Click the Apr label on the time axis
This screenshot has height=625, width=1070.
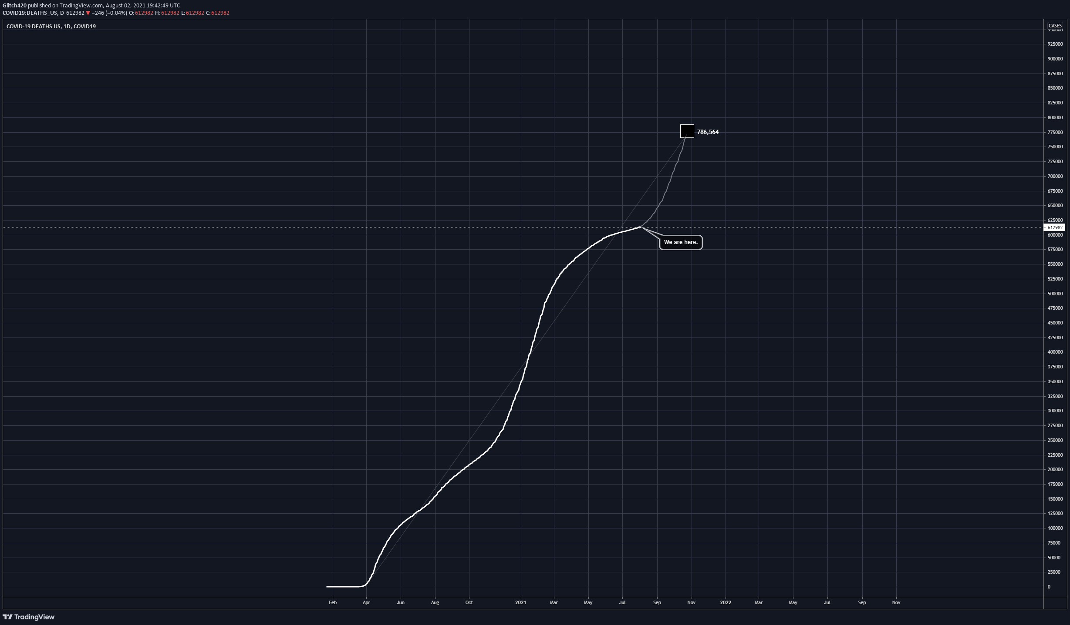[x=366, y=602]
